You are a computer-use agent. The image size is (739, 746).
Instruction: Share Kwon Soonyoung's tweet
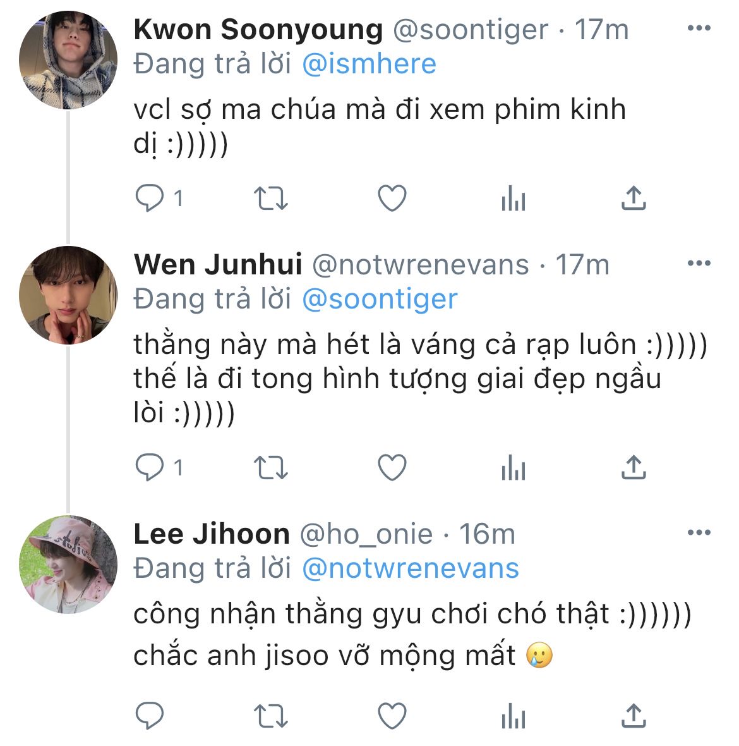(x=633, y=199)
